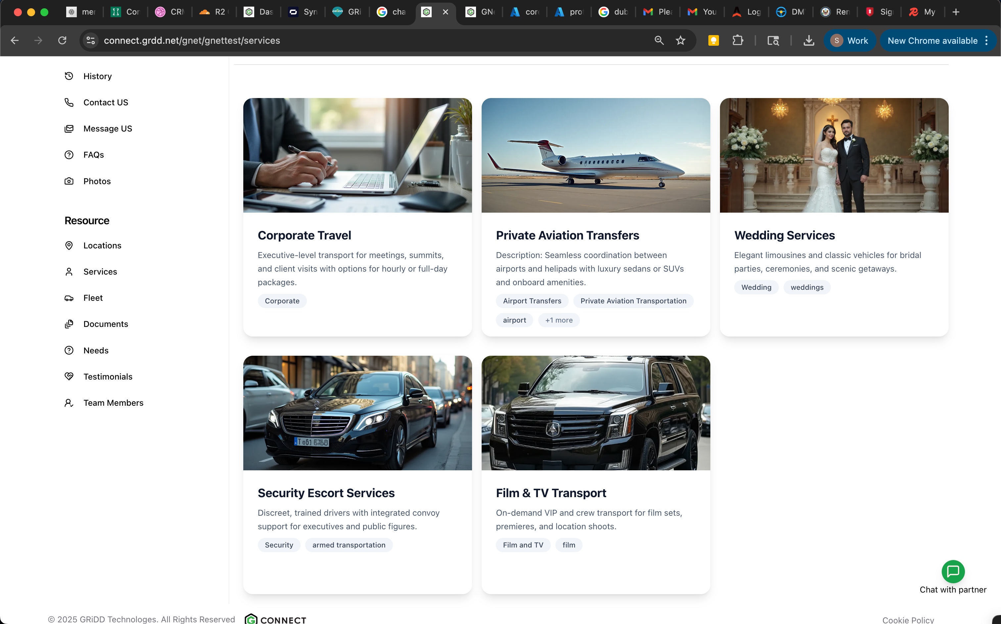The height and width of the screenshot is (624, 1001).
Task: Open Locations pin icon link
Action: tap(69, 245)
